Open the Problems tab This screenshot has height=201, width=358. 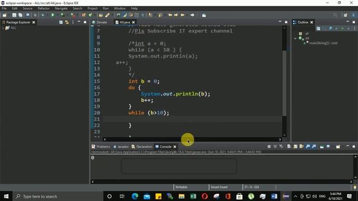coord(101,147)
